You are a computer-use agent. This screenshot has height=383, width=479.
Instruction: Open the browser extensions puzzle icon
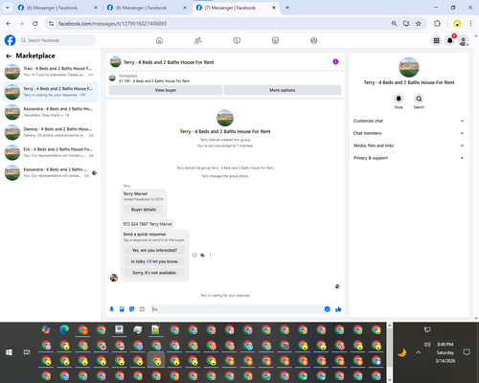[437, 24]
